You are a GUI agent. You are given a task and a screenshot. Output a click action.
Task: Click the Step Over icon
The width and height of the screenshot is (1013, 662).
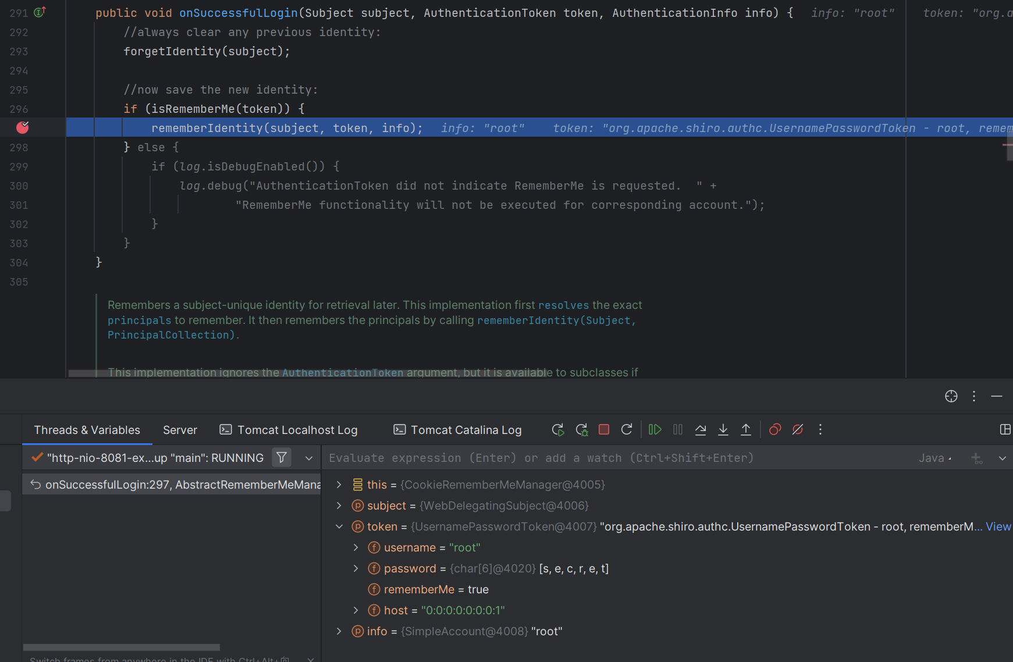(x=701, y=430)
